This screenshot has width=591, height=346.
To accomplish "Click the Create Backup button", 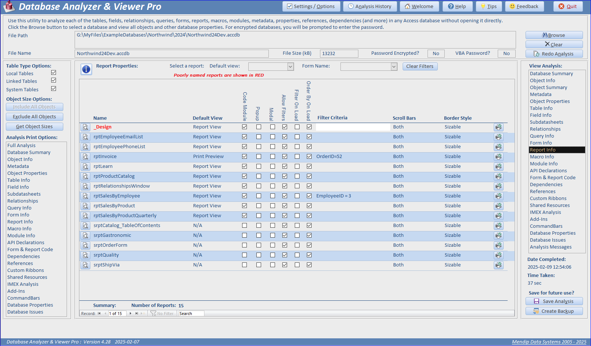I will click(554, 311).
